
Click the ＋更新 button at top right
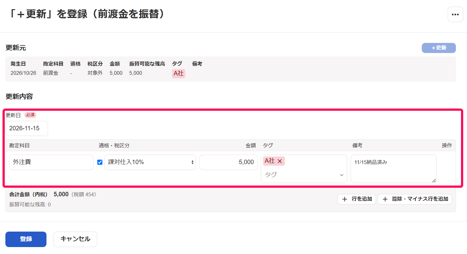[439, 48]
